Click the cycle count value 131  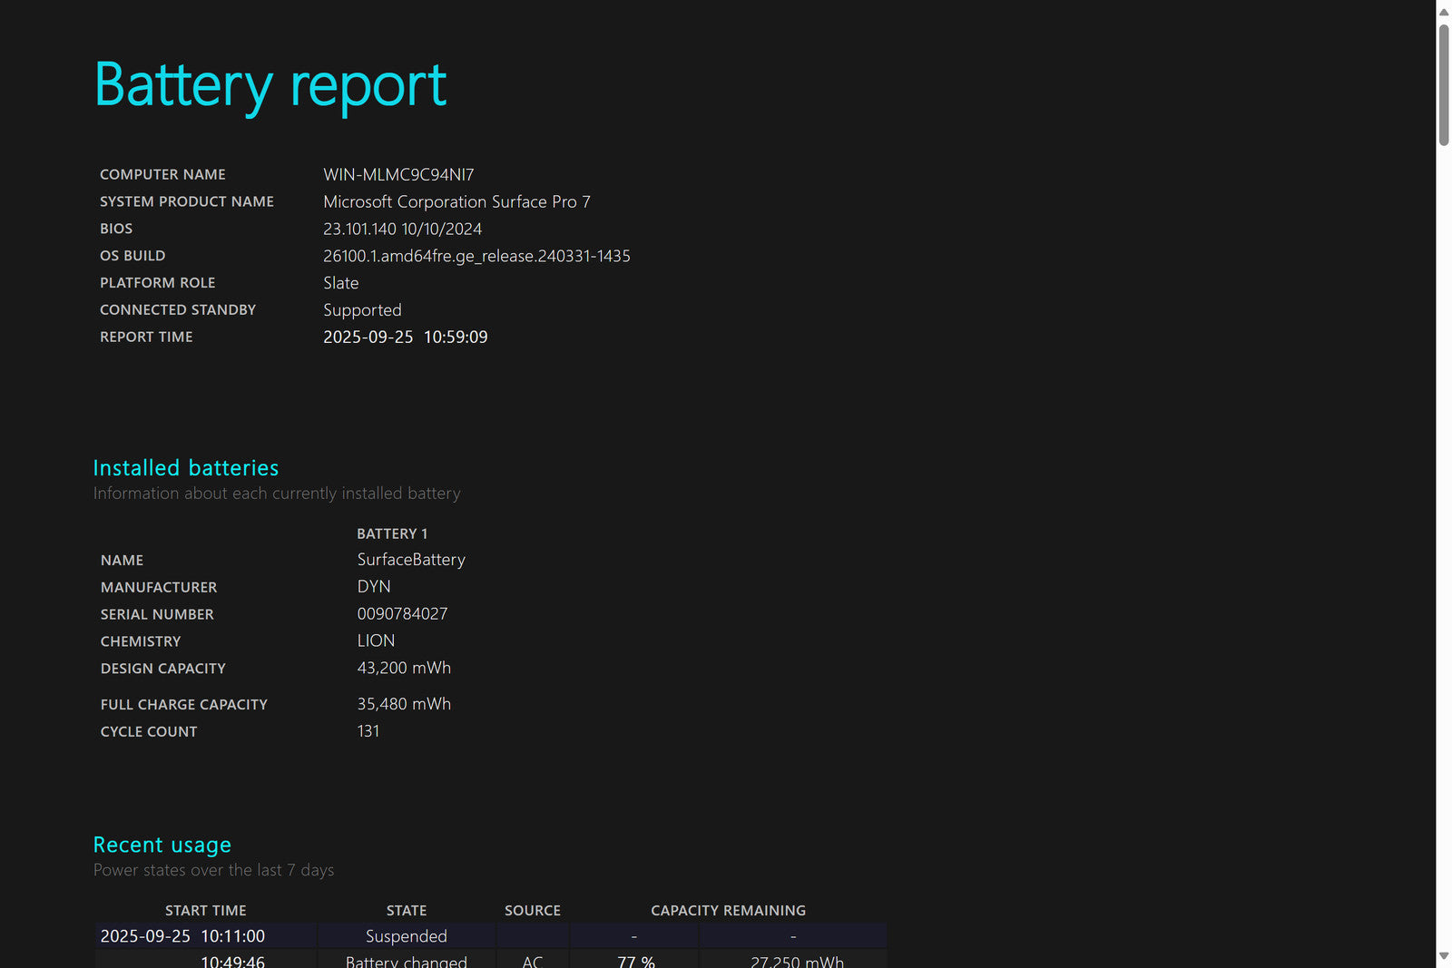[368, 731]
